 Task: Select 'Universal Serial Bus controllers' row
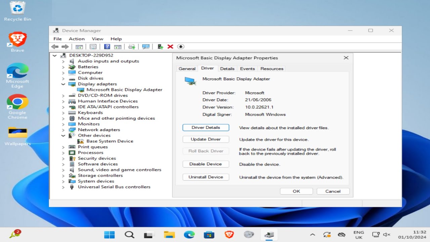pyautogui.click(x=110, y=187)
